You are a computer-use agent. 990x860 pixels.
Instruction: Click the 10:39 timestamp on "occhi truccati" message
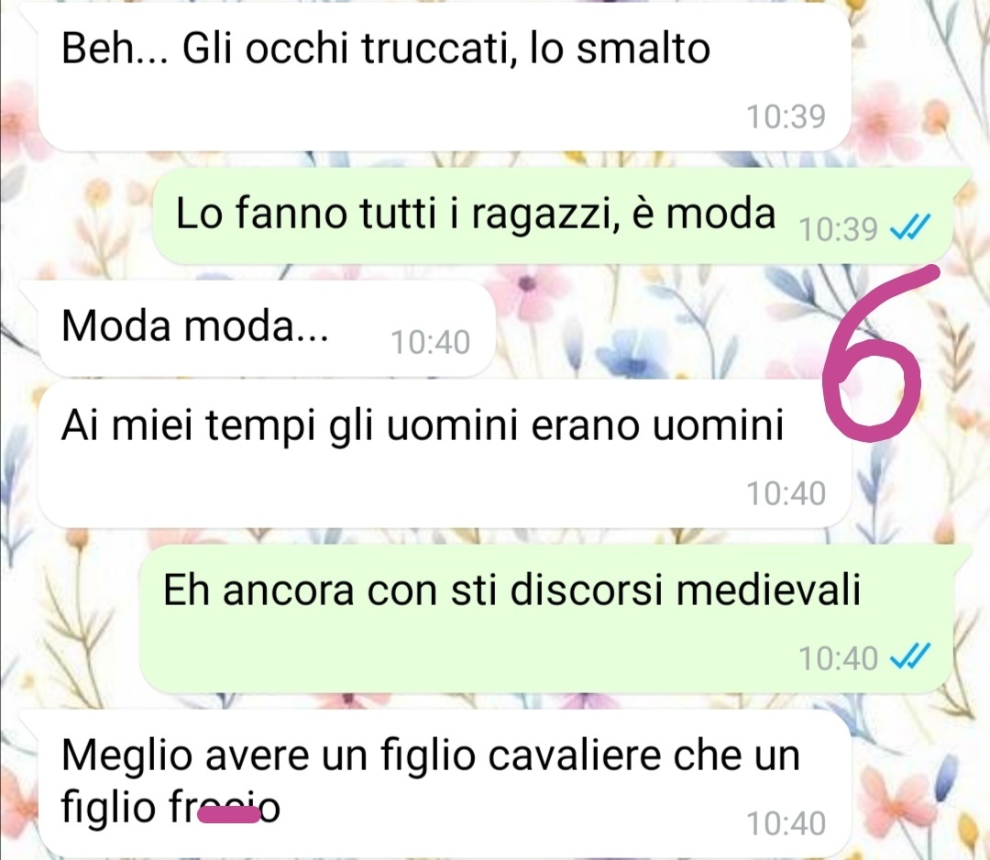click(786, 116)
